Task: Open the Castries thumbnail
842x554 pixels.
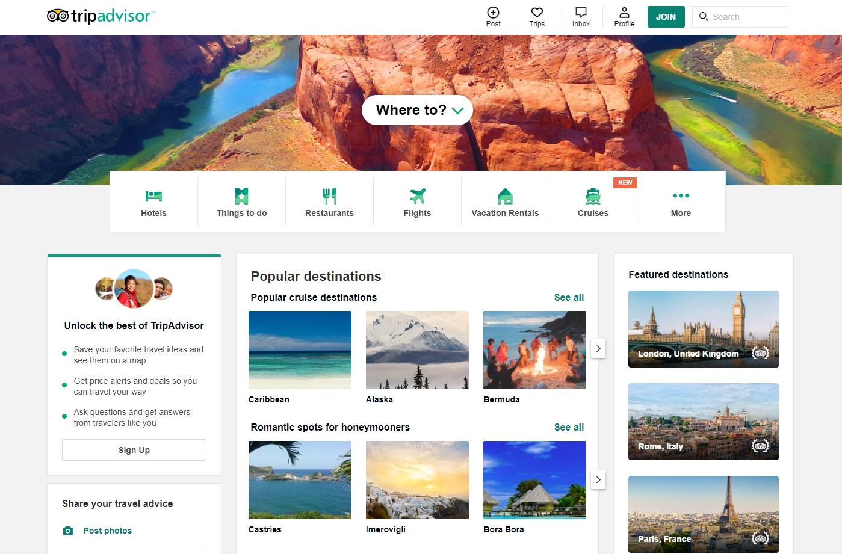Action: [300, 480]
